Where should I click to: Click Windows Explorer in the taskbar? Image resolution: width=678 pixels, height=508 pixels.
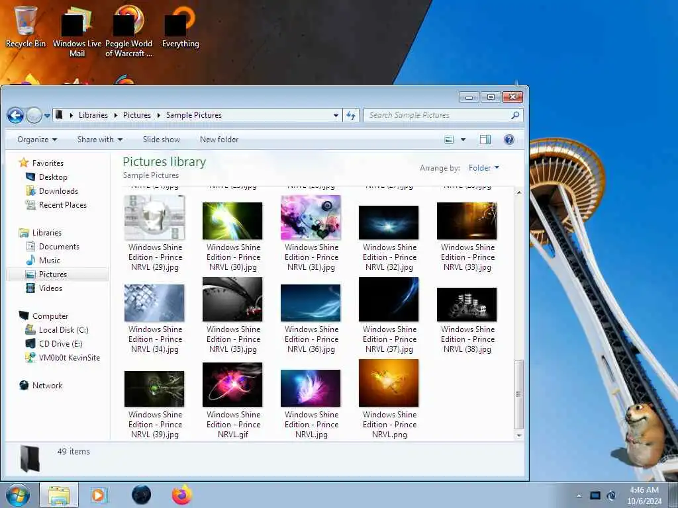tap(59, 495)
